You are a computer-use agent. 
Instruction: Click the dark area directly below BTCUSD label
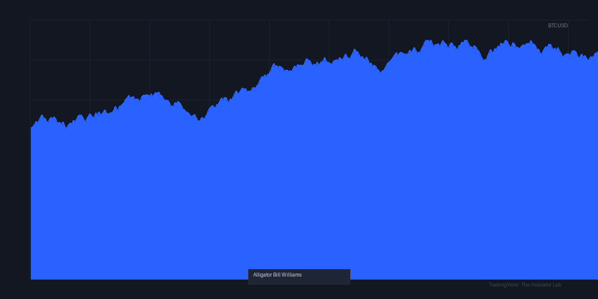pos(558,35)
